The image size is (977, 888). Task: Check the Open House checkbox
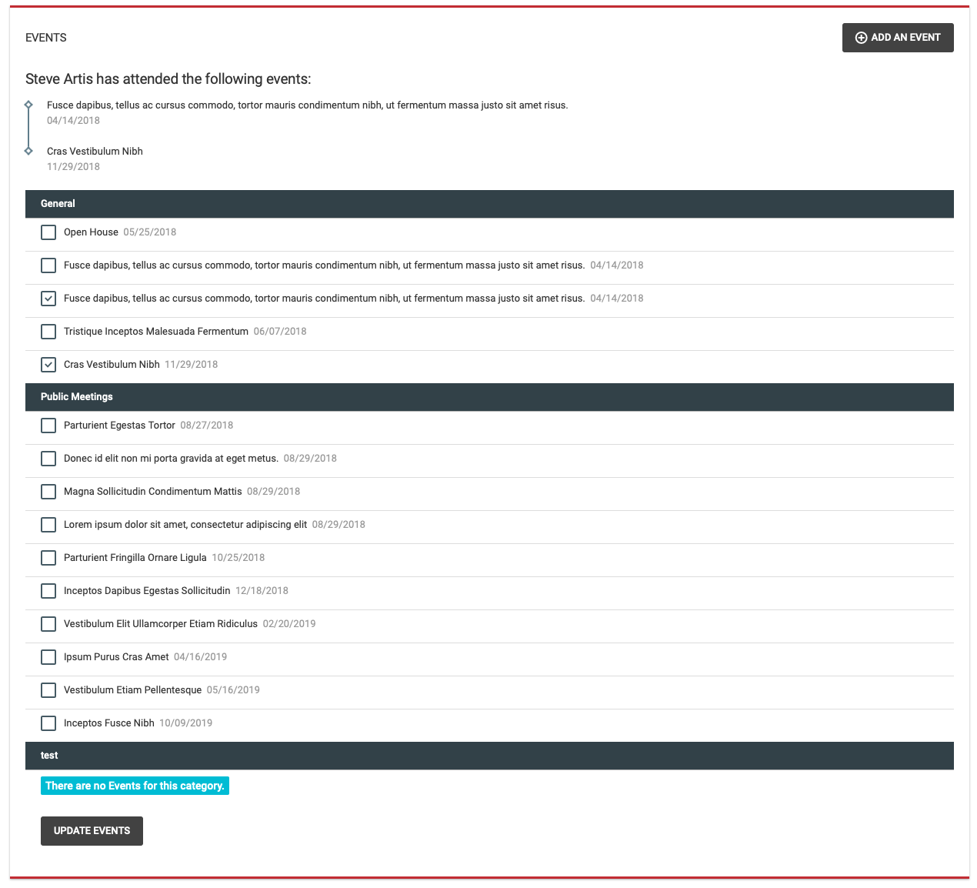pos(48,232)
